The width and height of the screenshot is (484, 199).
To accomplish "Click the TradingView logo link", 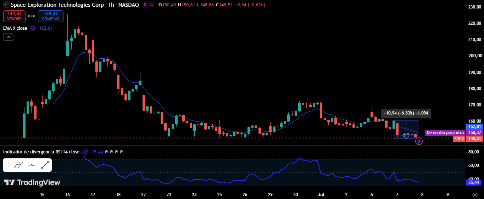I will tap(32, 182).
